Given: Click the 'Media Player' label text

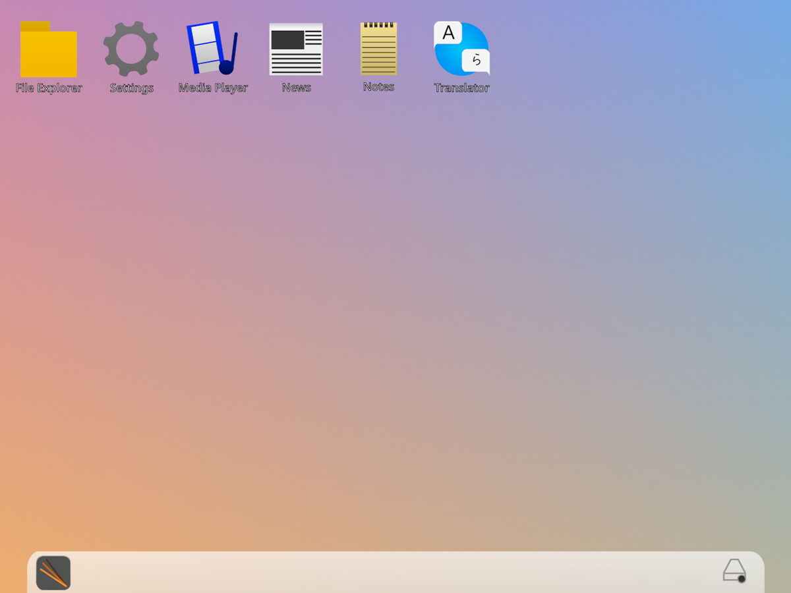Looking at the screenshot, I should (213, 87).
